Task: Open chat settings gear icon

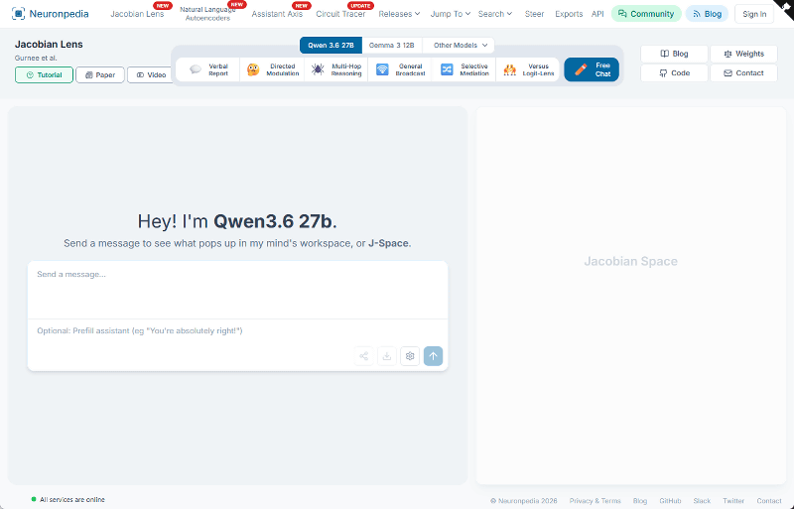Action: point(410,356)
